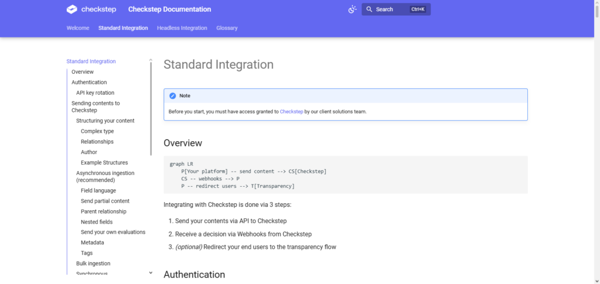Click the Authentication heading at bottom
600x284 pixels.
click(195, 275)
